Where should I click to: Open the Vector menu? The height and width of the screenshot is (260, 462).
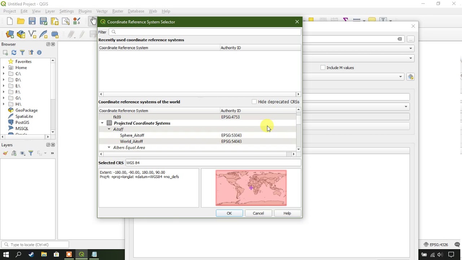click(x=102, y=11)
